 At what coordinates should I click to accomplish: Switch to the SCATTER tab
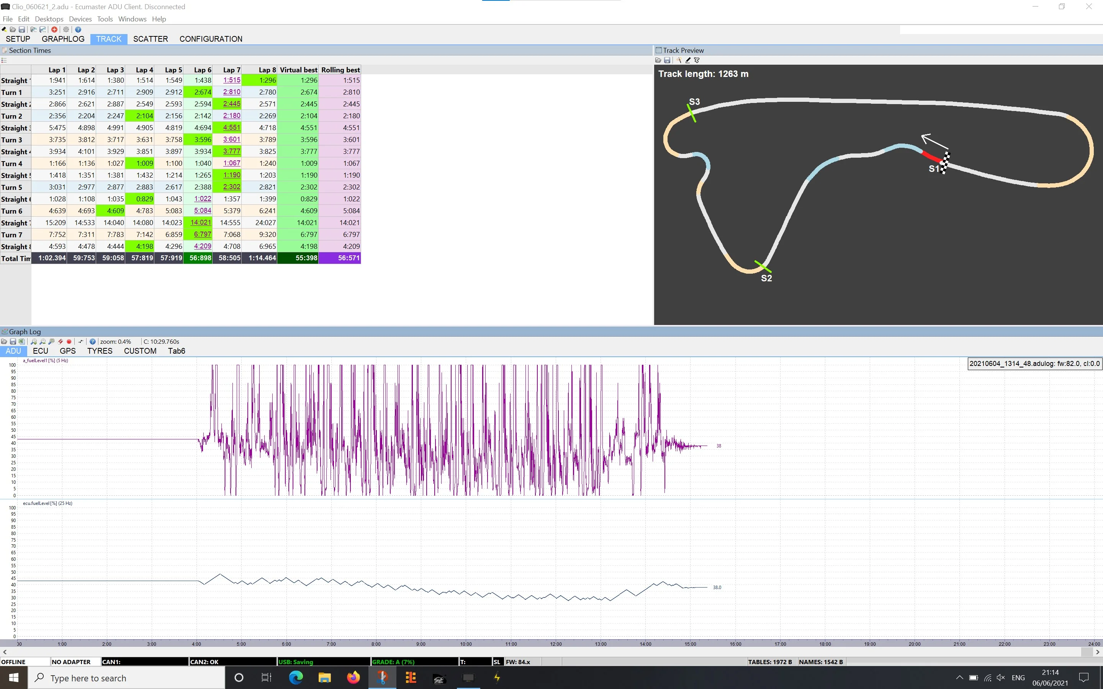151,39
